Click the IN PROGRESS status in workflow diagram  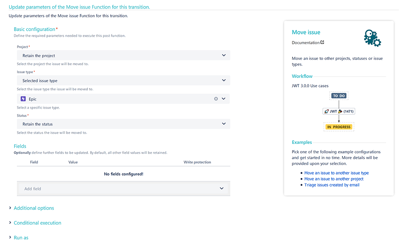pyautogui.click(x=339, y=127)
